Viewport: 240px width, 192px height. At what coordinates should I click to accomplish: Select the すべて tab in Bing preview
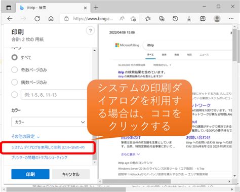point(150,55)
